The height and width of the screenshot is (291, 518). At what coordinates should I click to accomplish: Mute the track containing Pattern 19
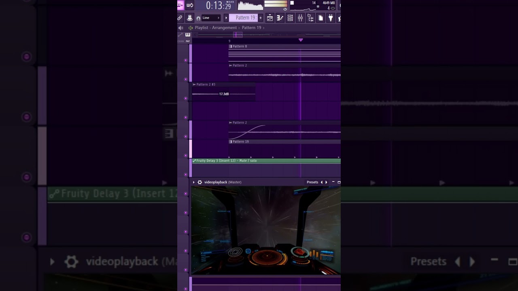pos(186,156)
